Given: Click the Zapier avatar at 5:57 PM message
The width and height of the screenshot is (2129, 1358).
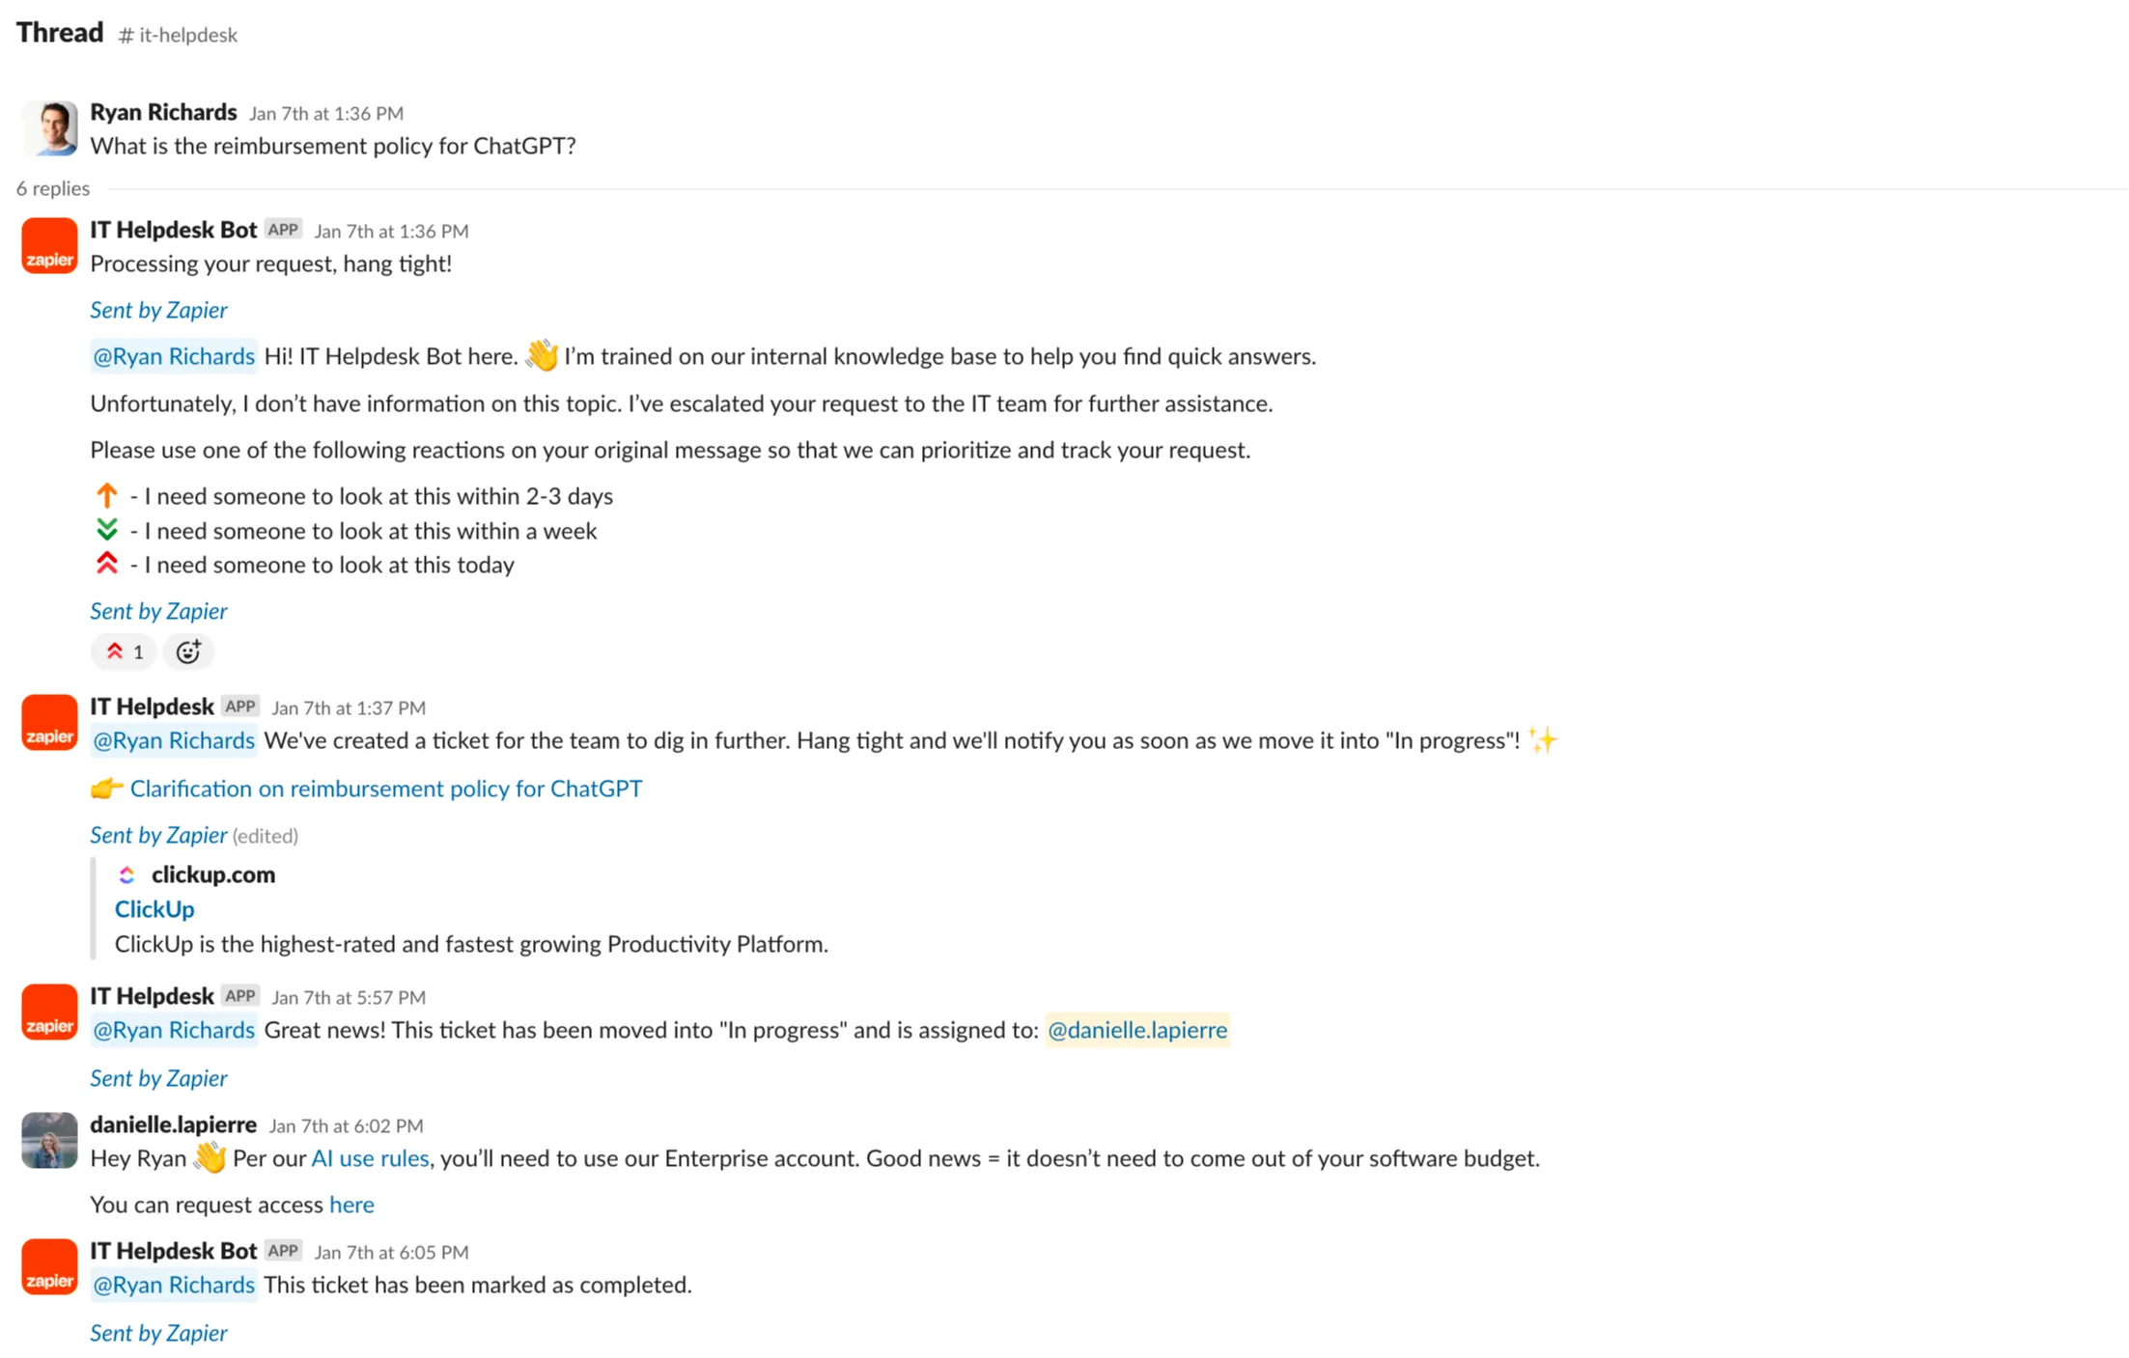Looking at the screenshot, I should point(49,1012).
